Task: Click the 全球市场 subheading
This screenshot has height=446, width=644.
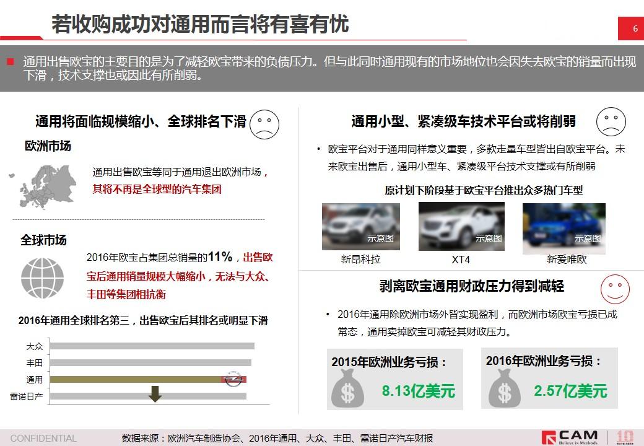Action: point(43,240)
